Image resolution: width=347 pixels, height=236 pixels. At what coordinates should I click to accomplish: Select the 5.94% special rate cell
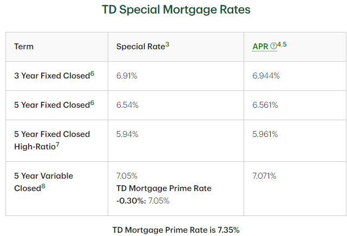(x=127, y=134)
